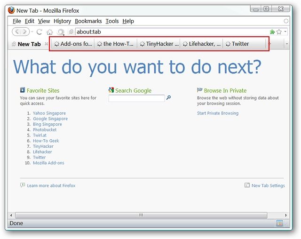Open New Tab Settings link
The width and height of the screenshot is (301, 239).
pos(268,186)
